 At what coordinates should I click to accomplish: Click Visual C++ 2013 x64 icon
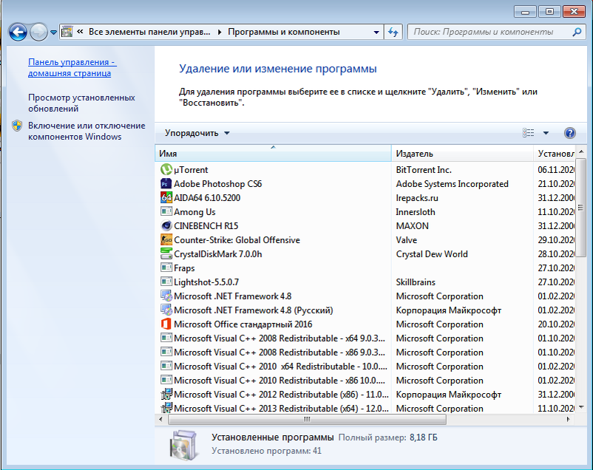pos(166,409)
